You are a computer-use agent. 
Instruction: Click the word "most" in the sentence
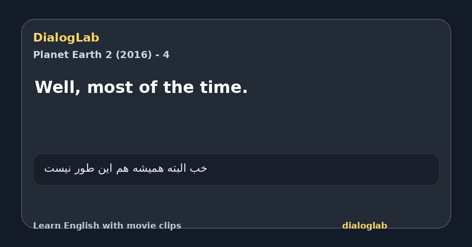click(x=110, y=87)
